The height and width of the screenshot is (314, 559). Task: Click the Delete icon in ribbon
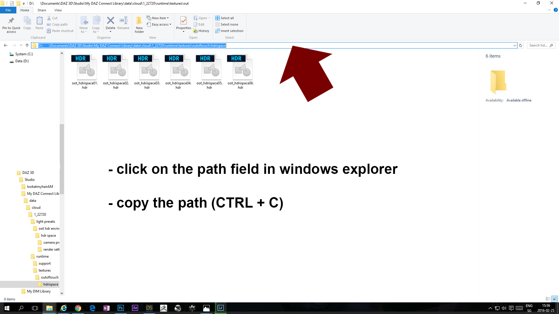pos(110,21)
